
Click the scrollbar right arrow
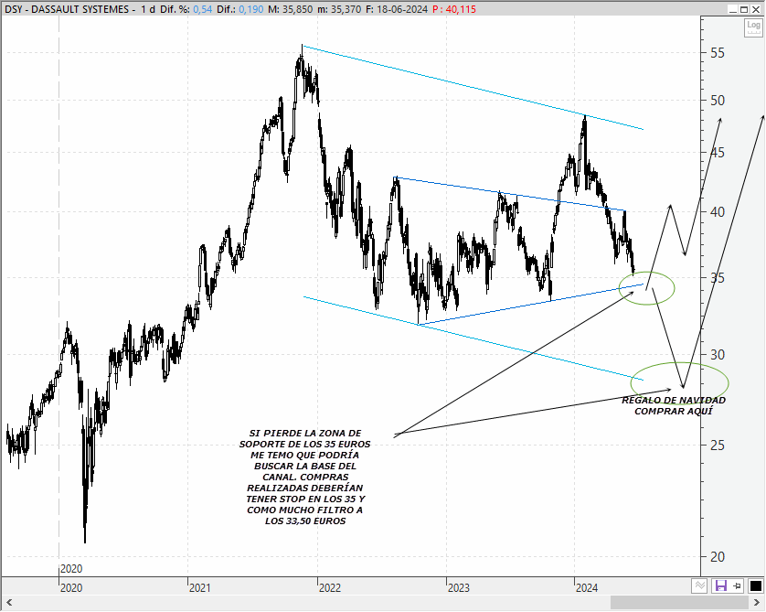click(x=758, y=602)
